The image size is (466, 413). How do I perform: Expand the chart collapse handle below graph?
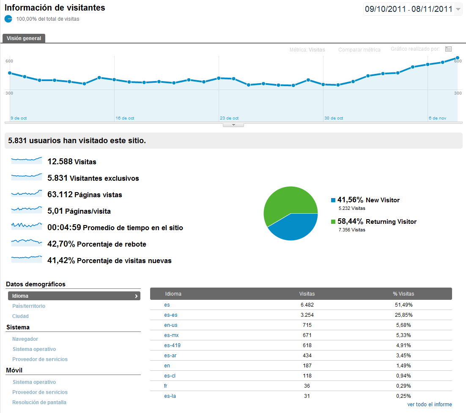(233, 125)
